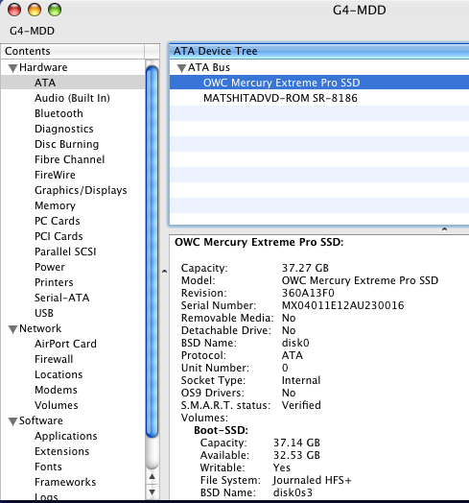The image size is (469, 503).
Task: Click the Contents column header
Action: pos(73,51)
